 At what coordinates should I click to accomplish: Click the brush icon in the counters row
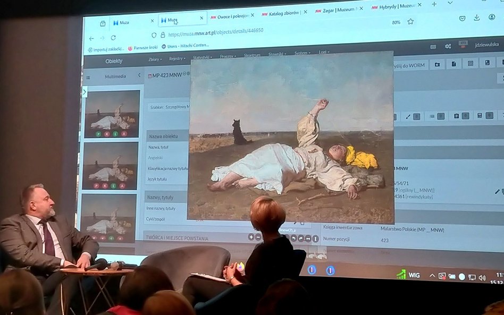(x=408, y=116)
